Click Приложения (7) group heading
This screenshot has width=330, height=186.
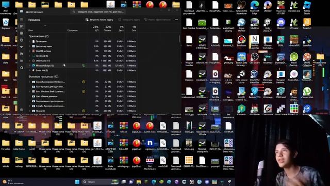pos(39,36)
